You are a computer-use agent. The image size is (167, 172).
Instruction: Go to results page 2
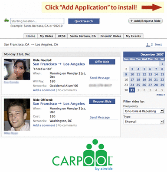[152, 44]
